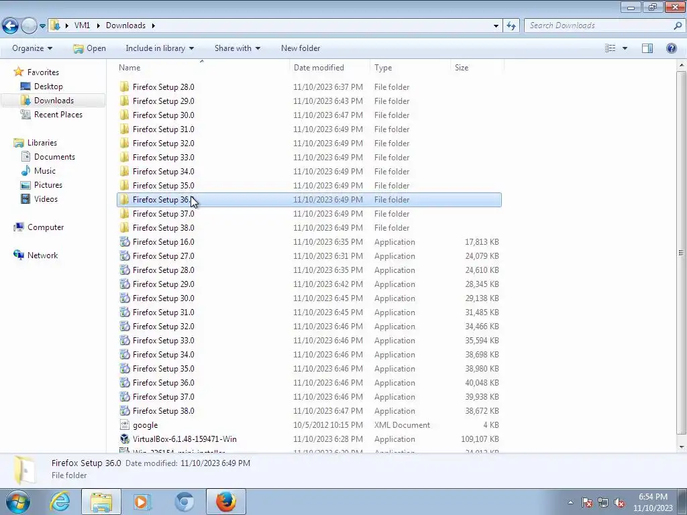The height and width of the screenshot is (515, 687).
Task: Show hidden tray icons arrow
Action: (x=570, y=502)
